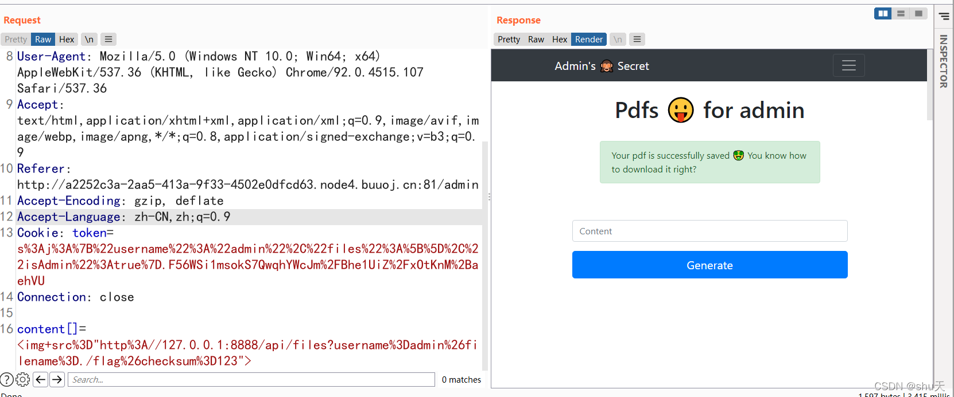Image resolution: width=954 pixels, height=397 pixels.
Task: Click the pdf successfully saved alert
Action: 709,162
